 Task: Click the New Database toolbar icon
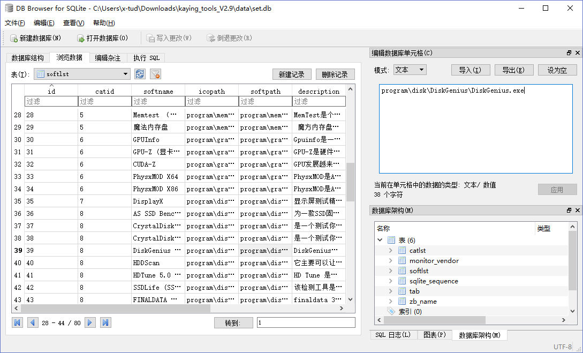(x=14, y=38)
